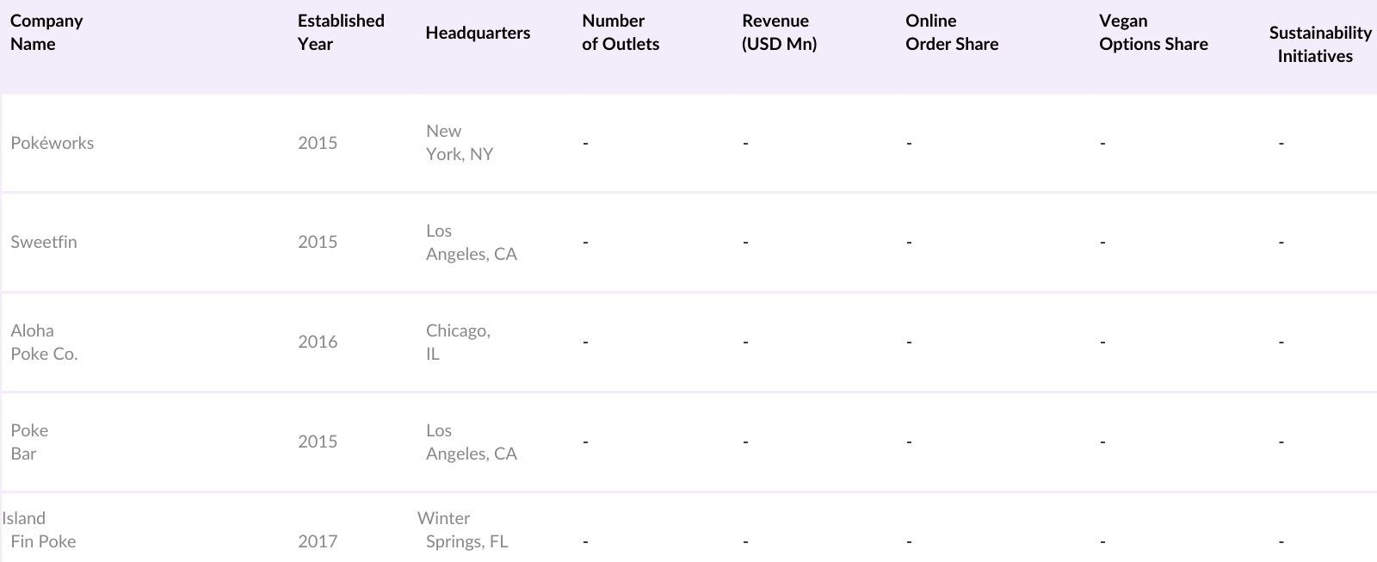This screenshot has width=1377, height=562.
Task: Click the New York, NY headquarters cell
Action: [x=460, y=143]
